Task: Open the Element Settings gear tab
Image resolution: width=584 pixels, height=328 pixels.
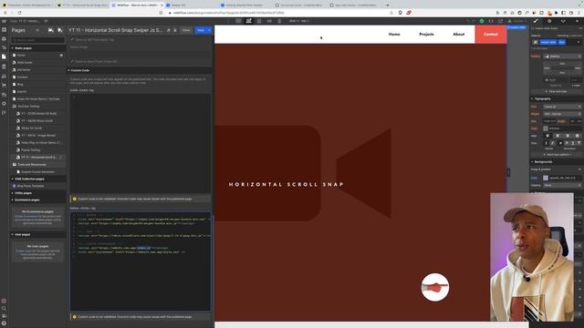Action: point(549,21)
